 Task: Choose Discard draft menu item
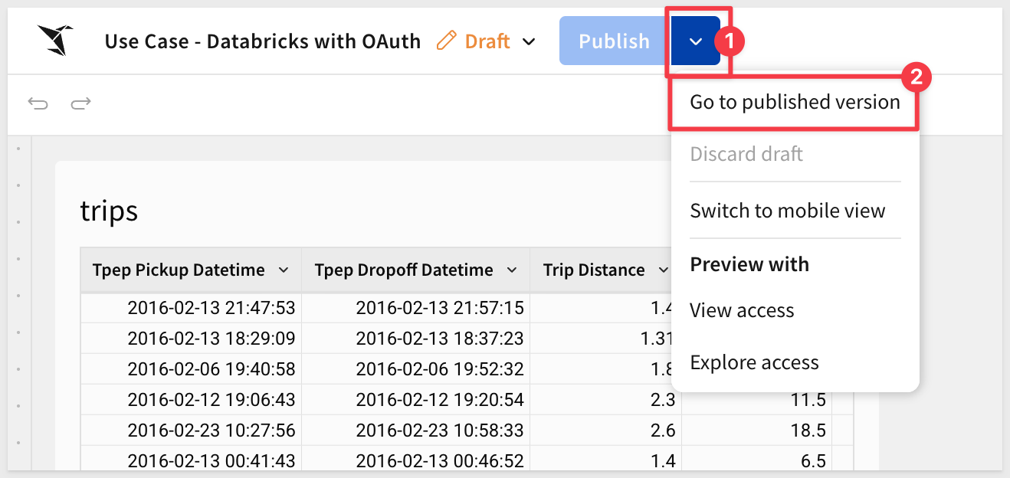click(x=746, y=154)
